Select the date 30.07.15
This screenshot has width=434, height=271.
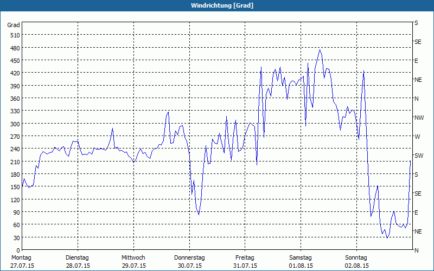[189, 266]
